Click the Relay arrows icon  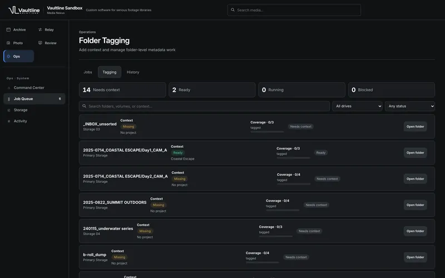click(40, 29)
